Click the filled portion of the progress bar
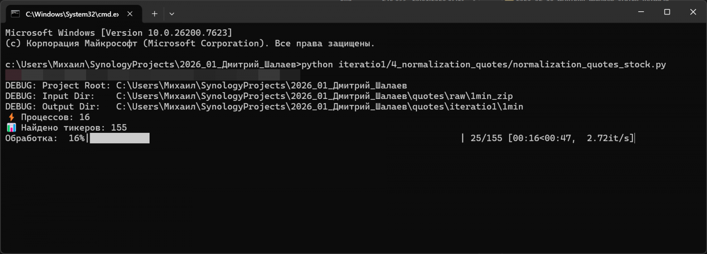 120,138
